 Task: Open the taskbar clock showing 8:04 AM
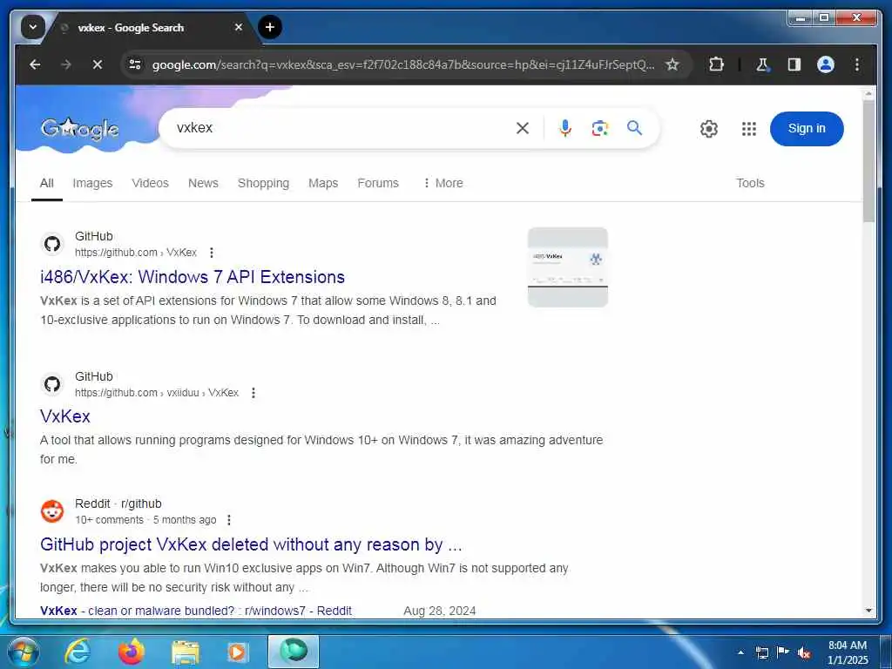pyautogui.click(x=848, y=652)
